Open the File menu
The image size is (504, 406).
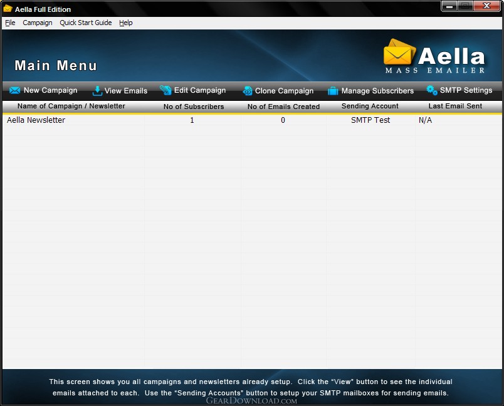point(10,23)
